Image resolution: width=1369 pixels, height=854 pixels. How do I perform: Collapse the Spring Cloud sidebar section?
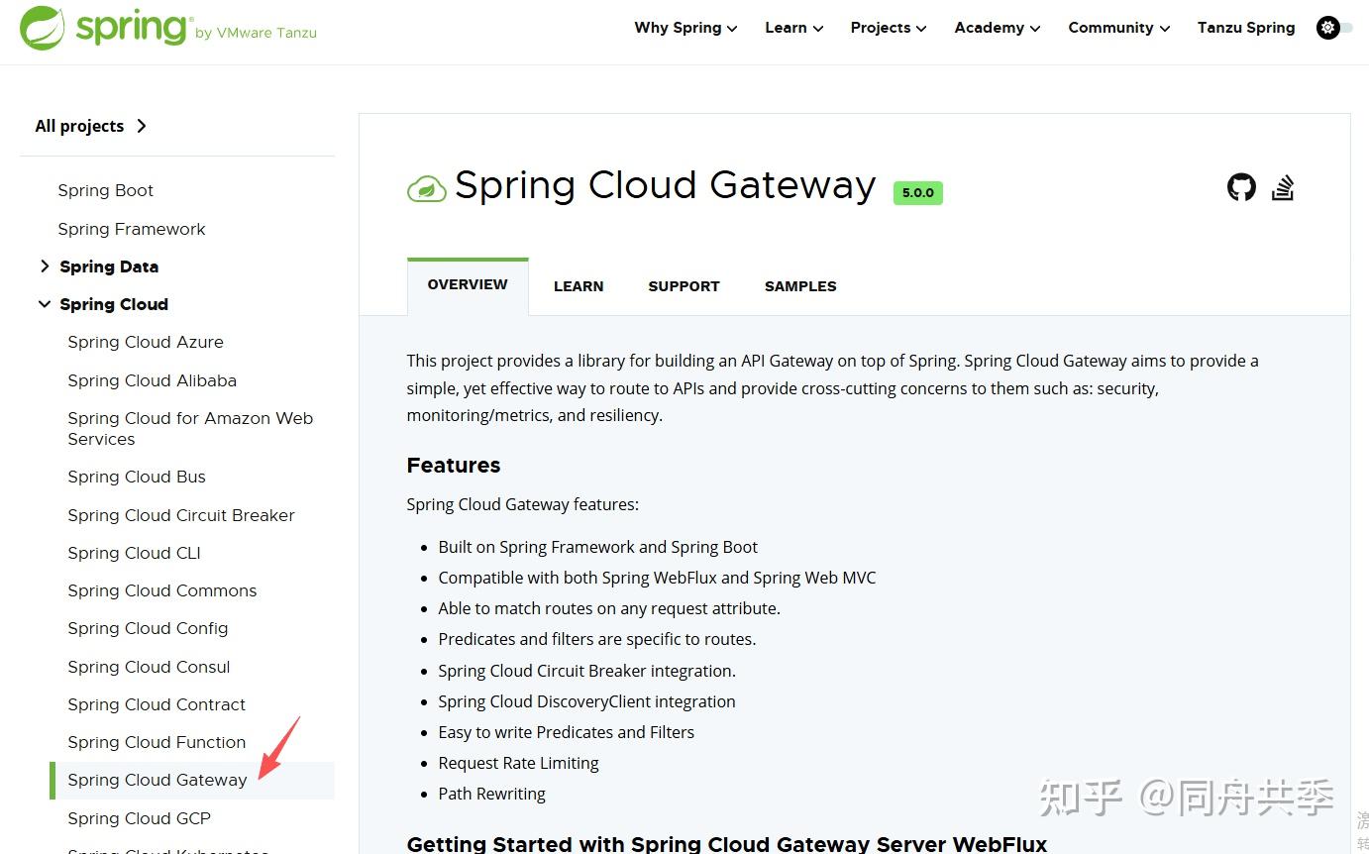click(x=45, y=304)
